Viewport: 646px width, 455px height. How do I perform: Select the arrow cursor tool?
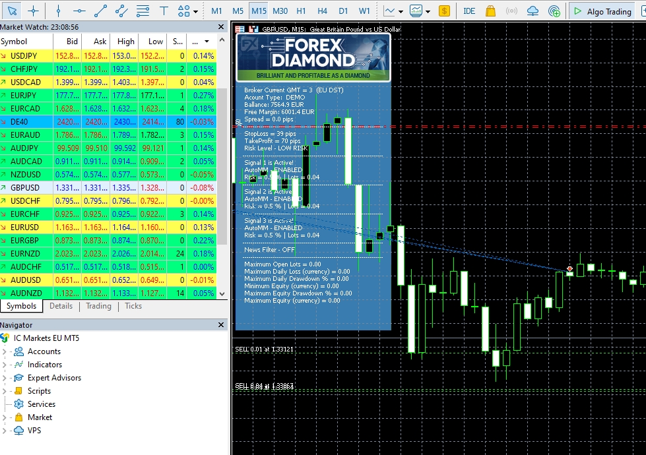click(x=13, y=11)
